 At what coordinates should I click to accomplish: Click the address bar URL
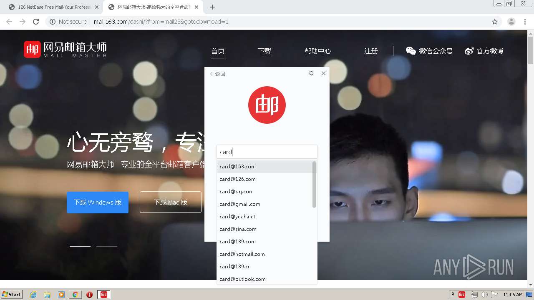(161, 22)
